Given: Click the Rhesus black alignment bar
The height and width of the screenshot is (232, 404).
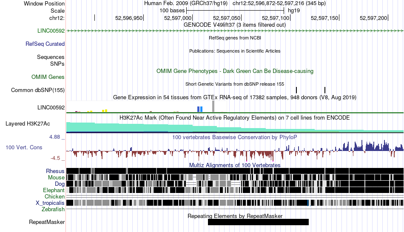Looking at the screenshot, I should pos(235,171).
